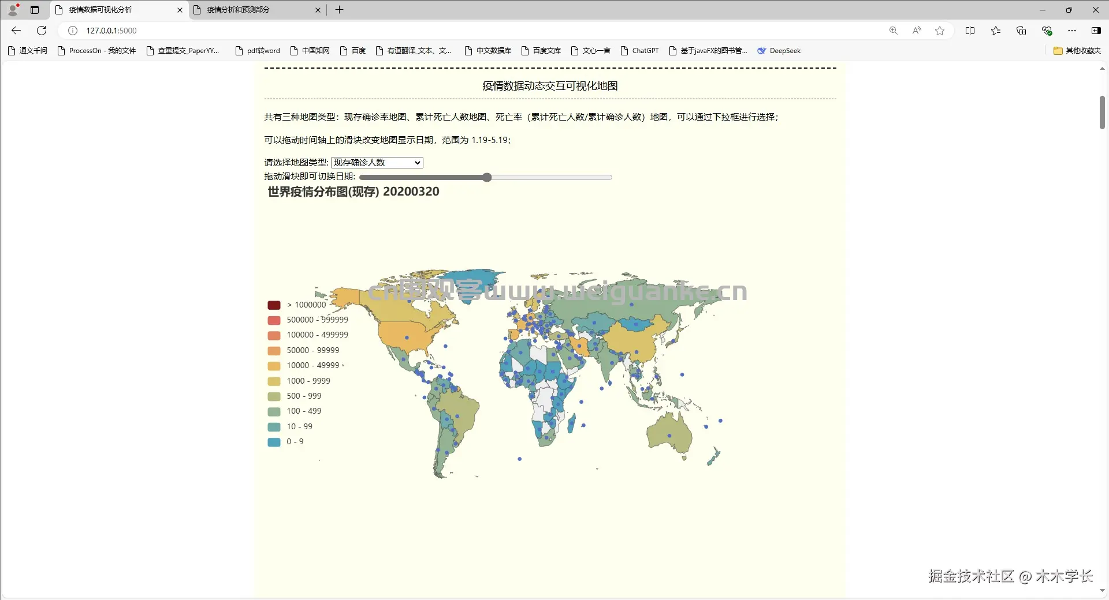
Task: Open the 百度文库 bookmark
Action: click(541, 51)
